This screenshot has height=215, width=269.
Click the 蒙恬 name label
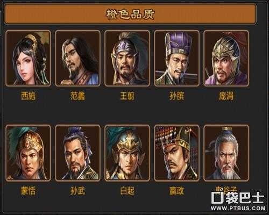[29, 191]
